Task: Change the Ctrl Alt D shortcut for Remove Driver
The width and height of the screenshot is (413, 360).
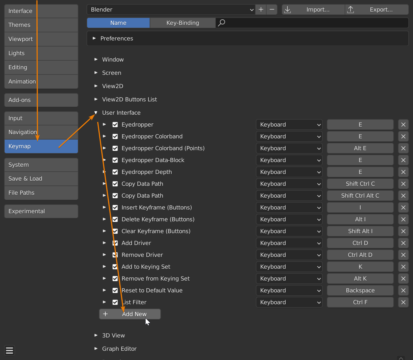Action: pos(360,255)
